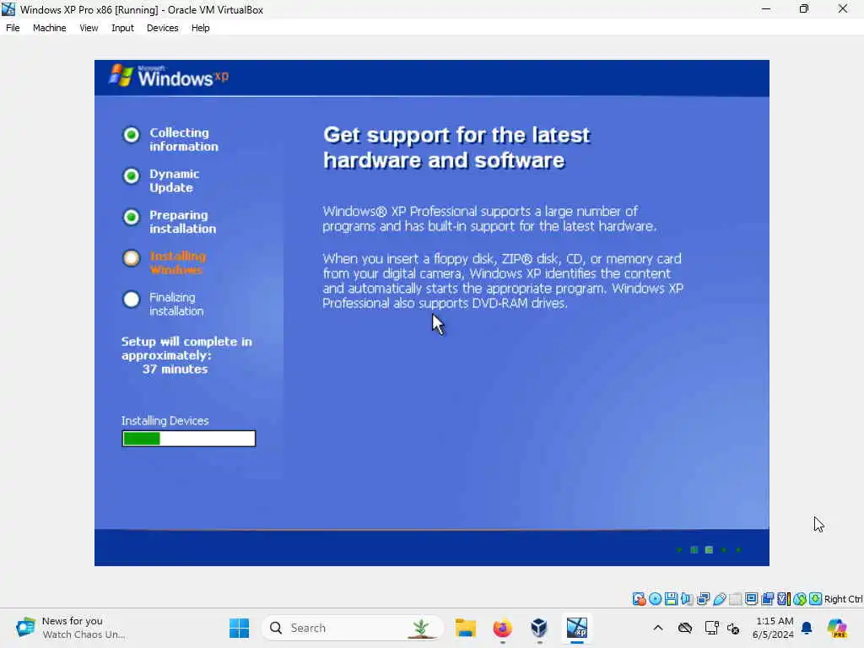Click the Installing Windows step radio
This screenshot has height=648, width=864.
[x=131, y=258]
